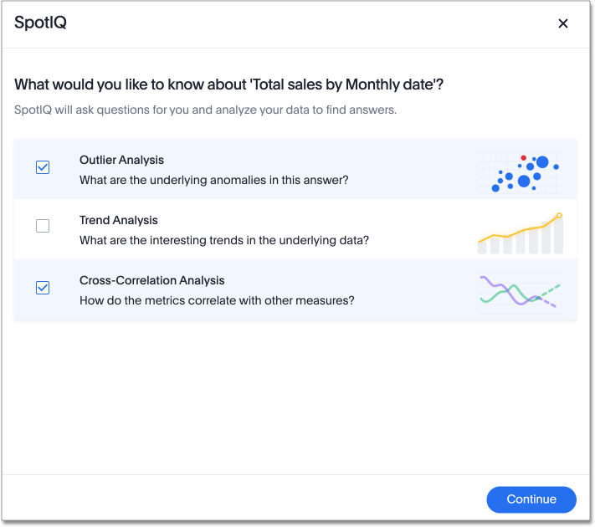Click the Cross-Correlation wavy lines icon
Image resolution: width=595 pixels, height=527 pixels.
[520, 291]
